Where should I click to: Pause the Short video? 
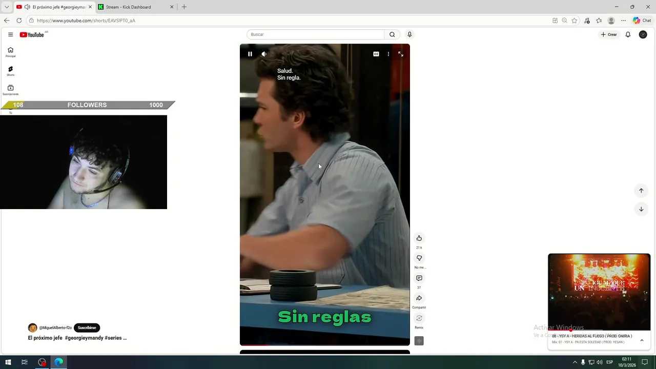(x=250, y=54)
